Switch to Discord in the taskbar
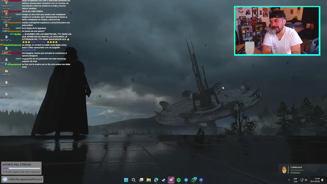The width and height of the screenshot is (327, 184). pyautogui.click(x=171, y=180)
